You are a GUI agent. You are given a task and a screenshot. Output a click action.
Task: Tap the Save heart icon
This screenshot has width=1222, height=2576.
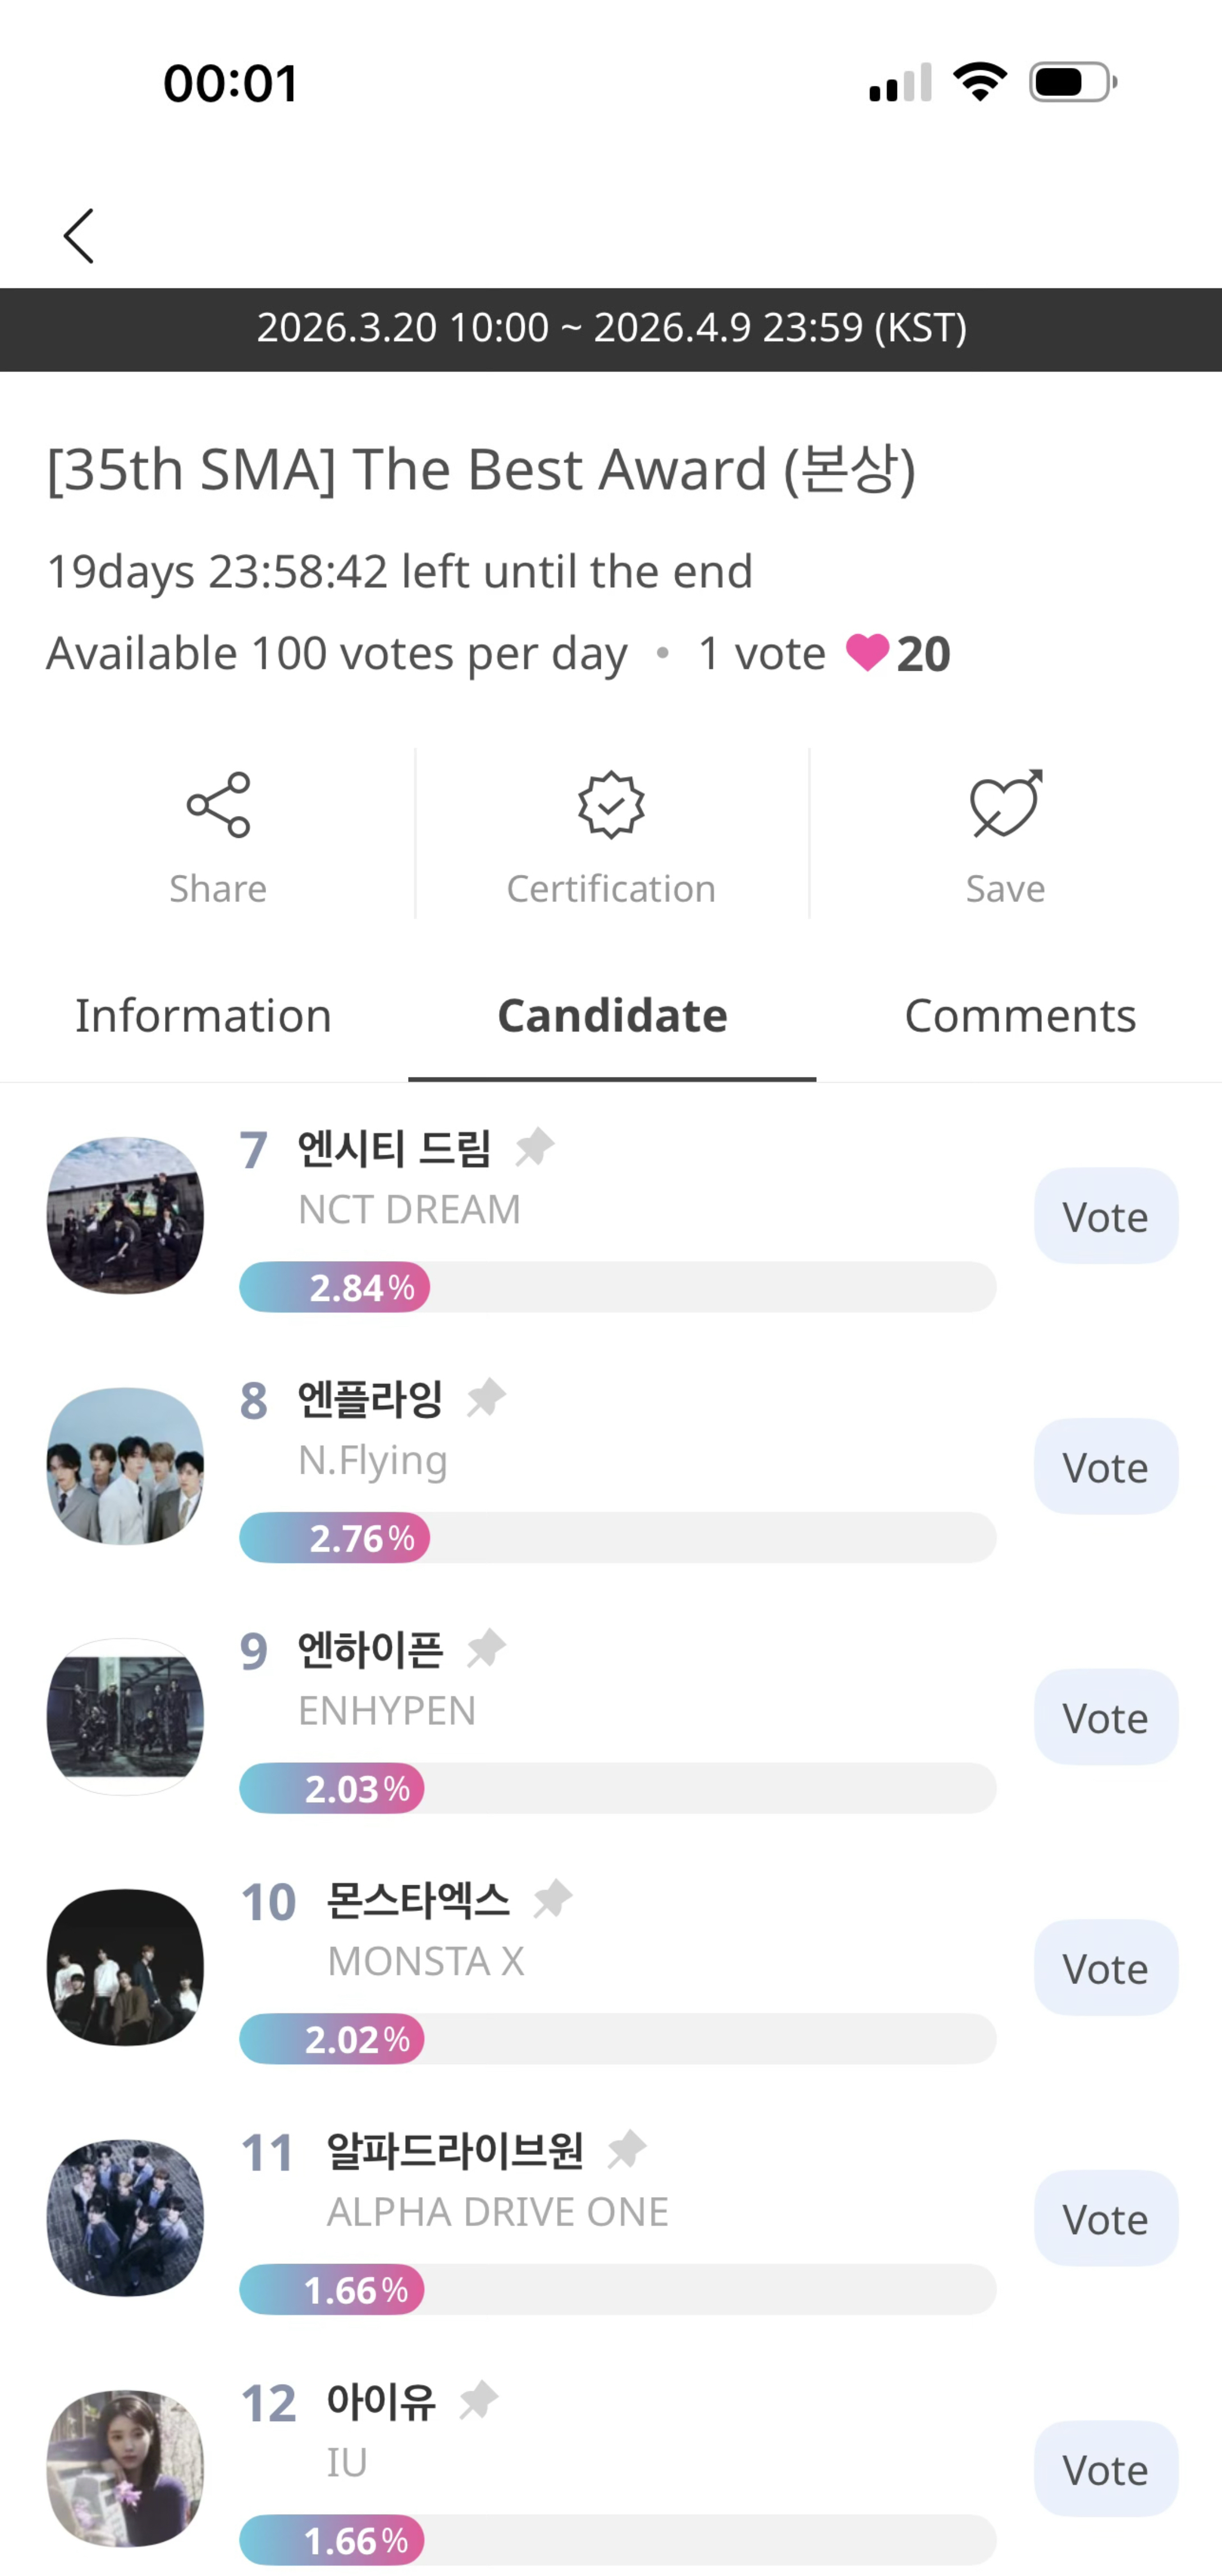[1005, 805]
